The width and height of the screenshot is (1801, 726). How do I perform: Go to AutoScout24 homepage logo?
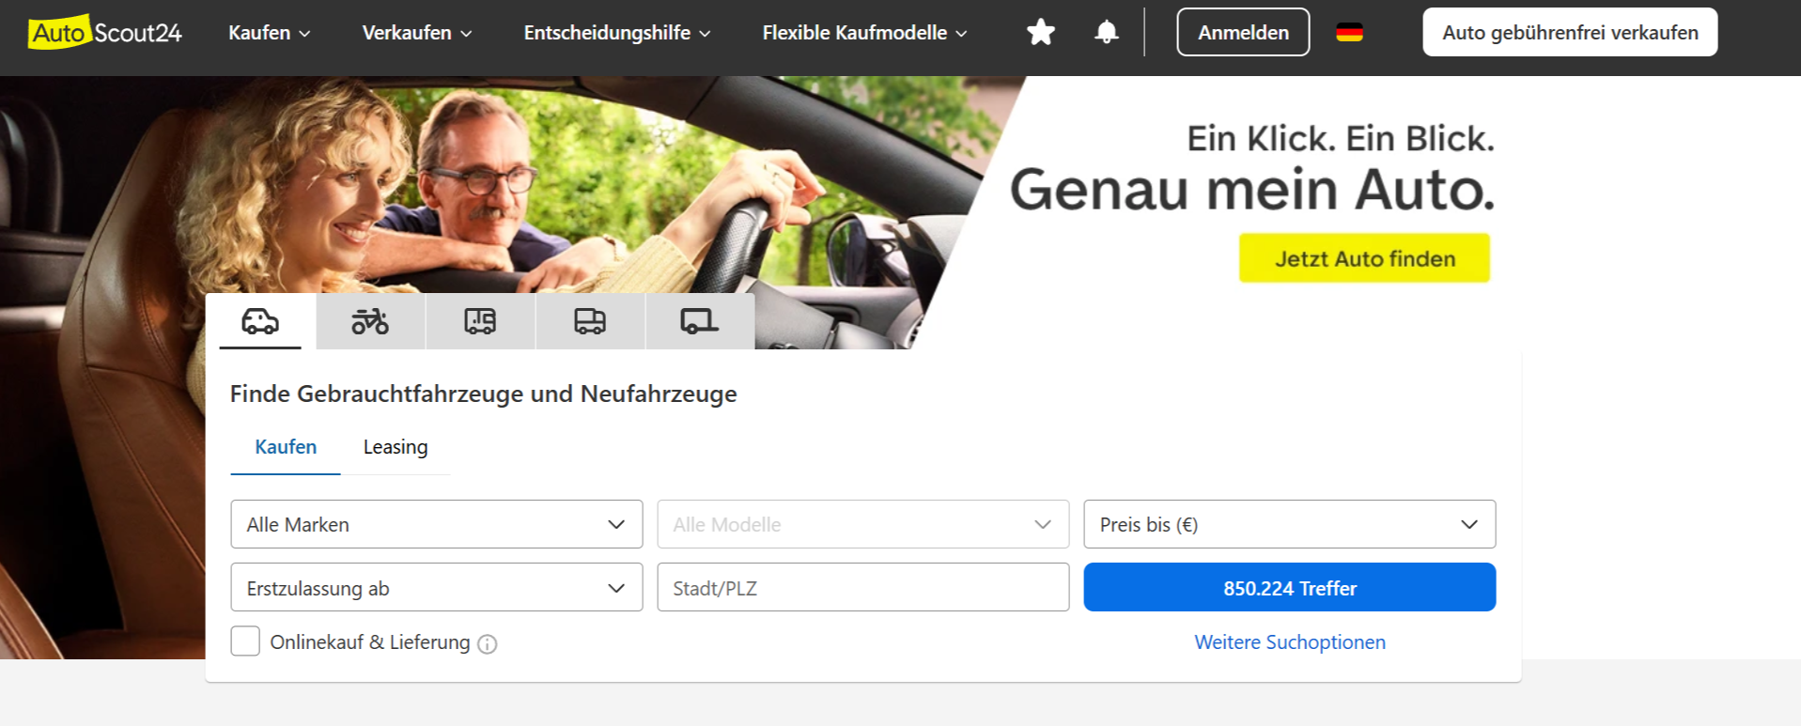105,32
